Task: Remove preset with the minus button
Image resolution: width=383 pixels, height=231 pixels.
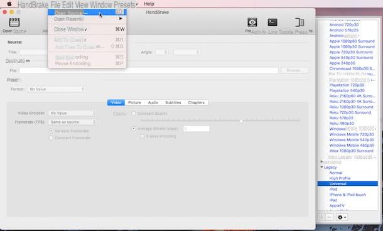Action: click(x=329, y=217)
